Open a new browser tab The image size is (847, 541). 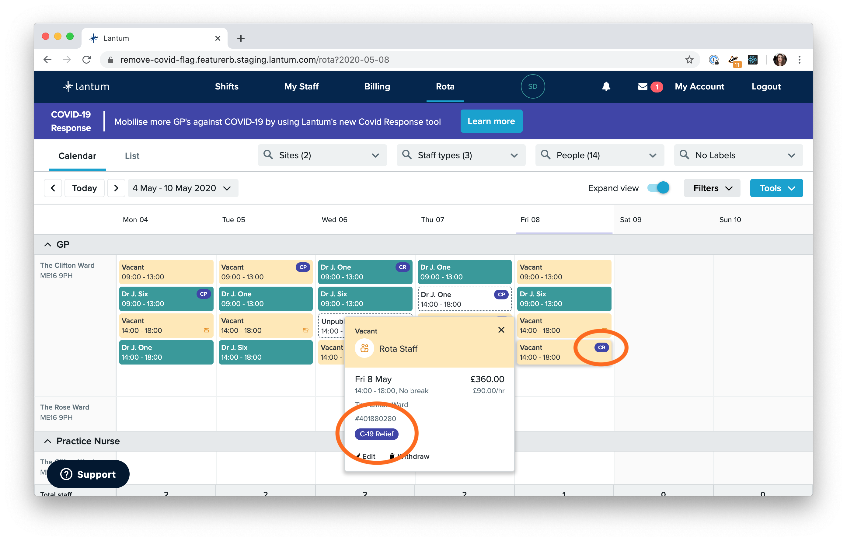pos(241,38)
